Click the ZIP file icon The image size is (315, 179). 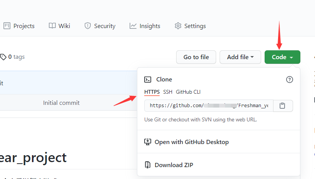(x=148, y=165)
